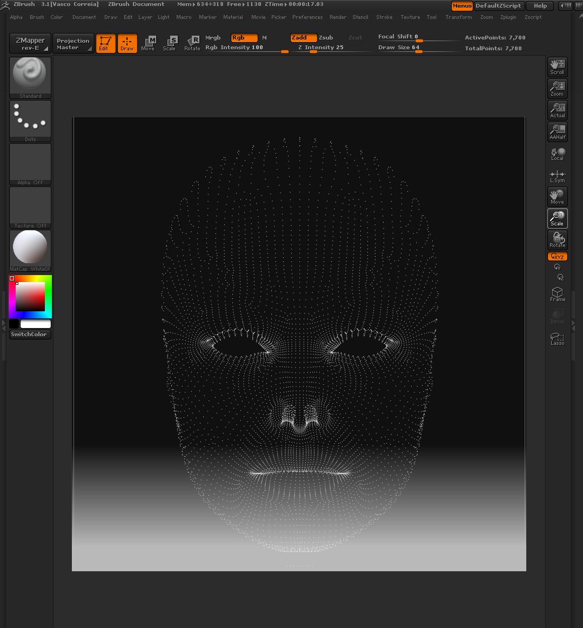Select the Zoom canvas icon
The height and width of the screenshot is (628, 583).
coord(557,89)
